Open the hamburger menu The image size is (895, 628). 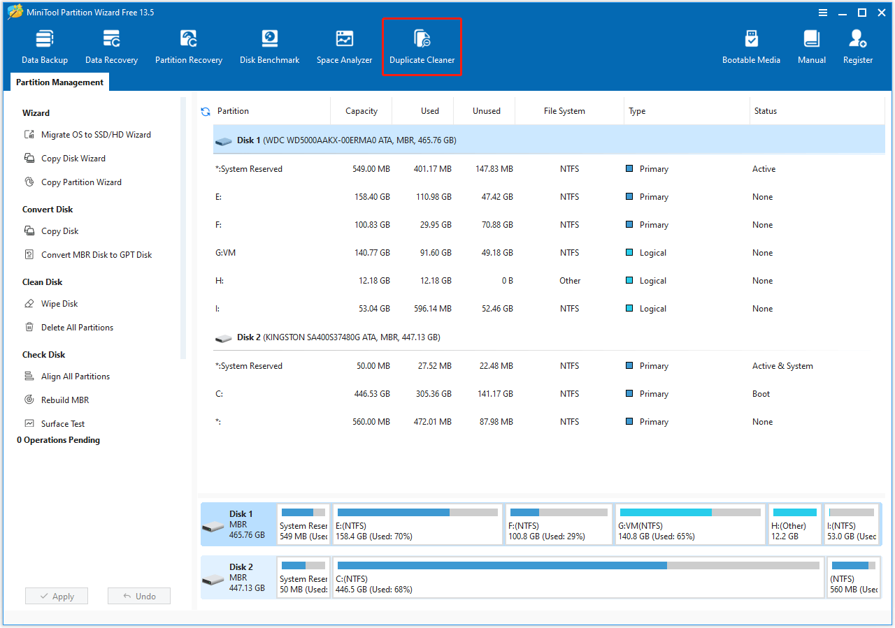tap(822, 12)
